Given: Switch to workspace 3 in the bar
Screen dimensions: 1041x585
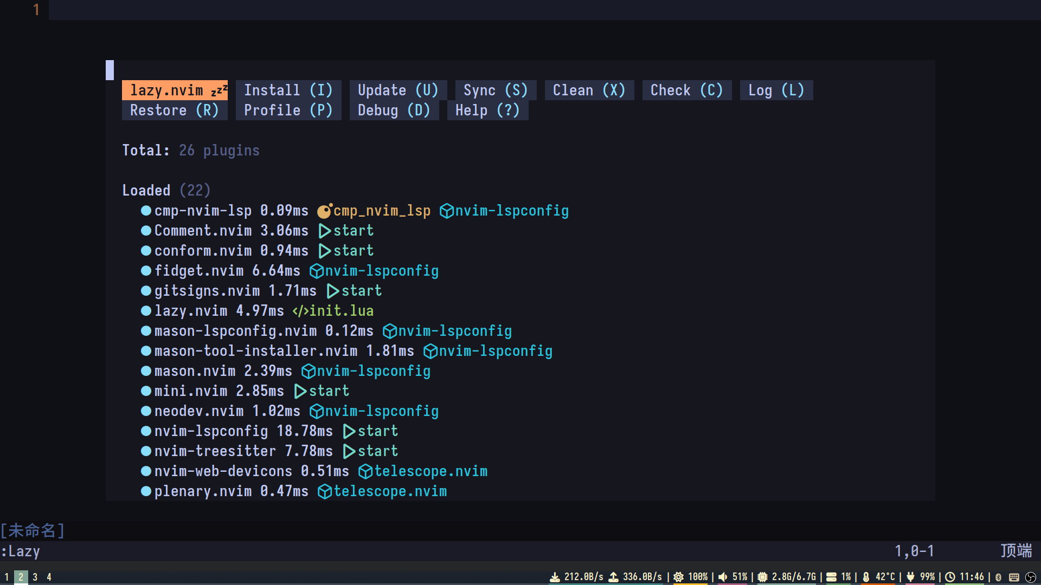Looking at the screenshot, I should [x=35, y=577].
